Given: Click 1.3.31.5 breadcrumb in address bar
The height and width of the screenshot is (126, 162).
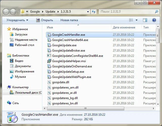Looking at the screenshot, I should (66, 12).
